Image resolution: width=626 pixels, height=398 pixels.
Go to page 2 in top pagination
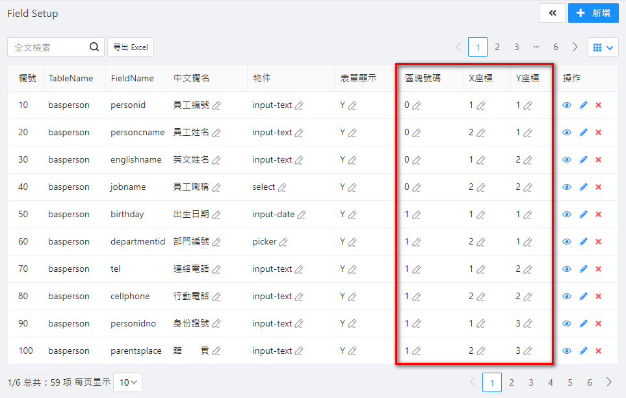click(497, 47)
